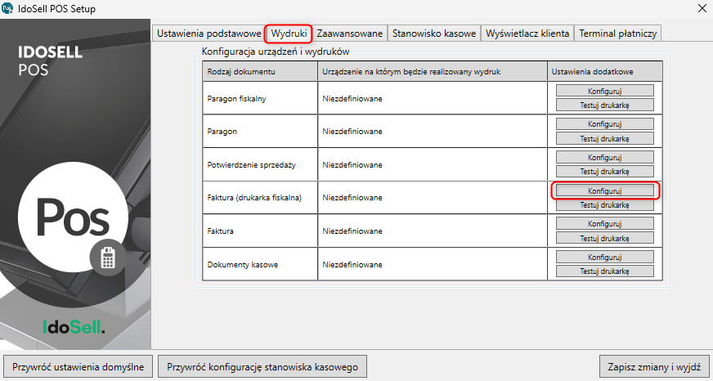713x381 pixels.
Task: Click Testuj drukarkę in the Faktura row
Action: 604,238
